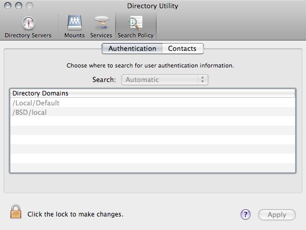
Task: Open the Search Automatic dropdown
Action: (165, 79)
